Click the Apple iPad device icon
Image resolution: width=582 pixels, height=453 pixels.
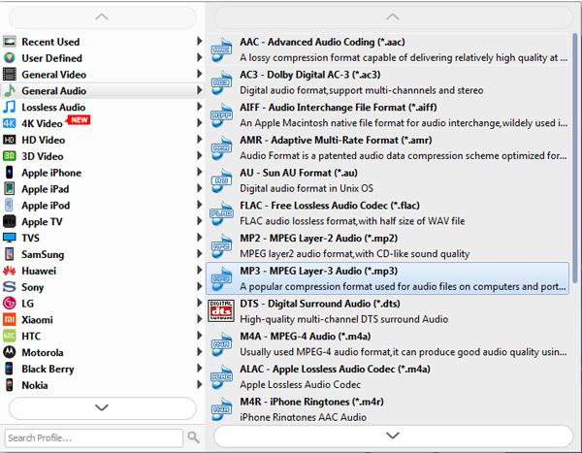tap(10, 188)
